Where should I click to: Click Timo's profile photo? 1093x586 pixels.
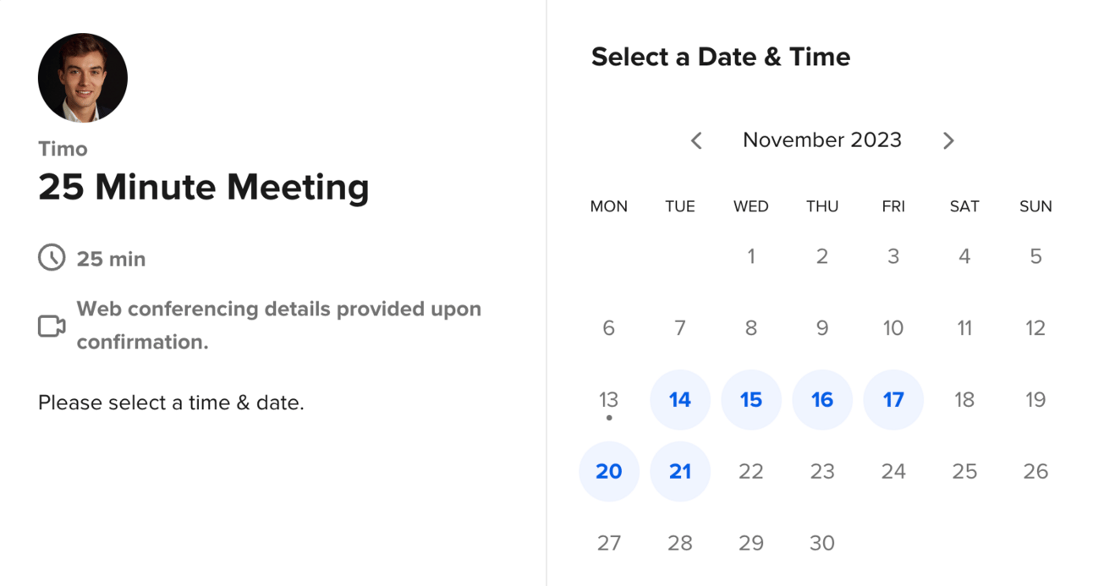point(83,78)
